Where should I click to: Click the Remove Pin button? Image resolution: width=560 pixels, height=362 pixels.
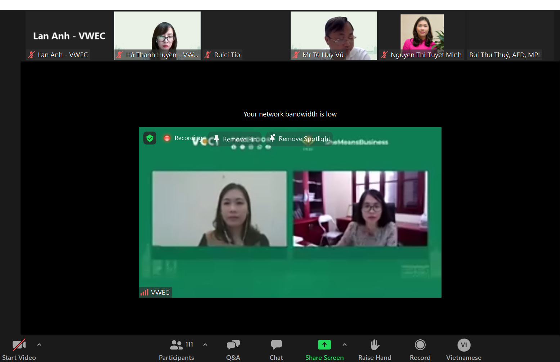236,139
